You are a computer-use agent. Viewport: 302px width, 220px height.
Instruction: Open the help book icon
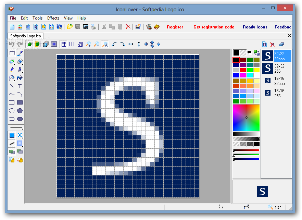click(157, 27)
